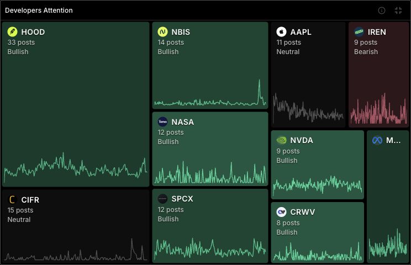Select the AAPL ticker label
The width and height of the screenshot is (411, 265).
pos(301,32)
